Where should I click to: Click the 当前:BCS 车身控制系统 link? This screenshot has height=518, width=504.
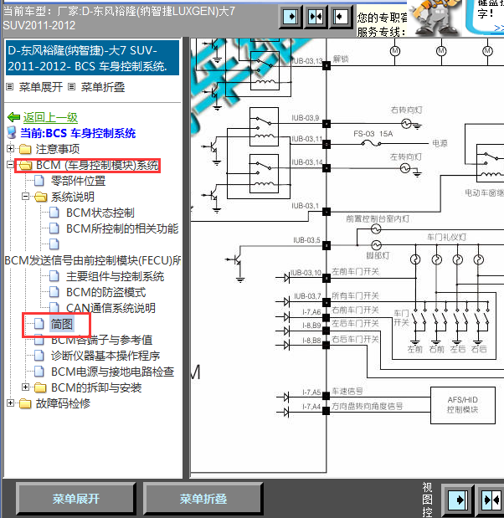[x=78, y=133]
